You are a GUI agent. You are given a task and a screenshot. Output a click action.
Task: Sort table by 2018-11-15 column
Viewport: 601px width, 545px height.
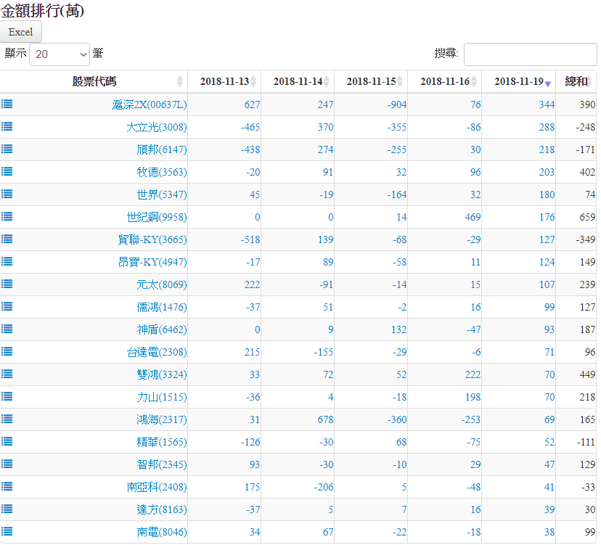(371, 82)
